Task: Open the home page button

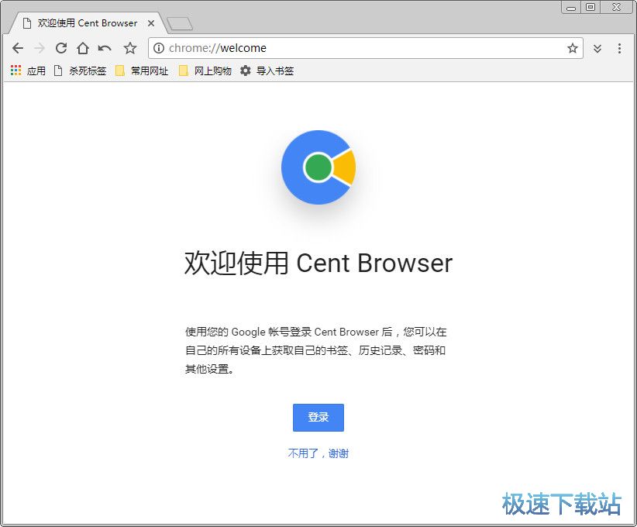Action: (83, 48)
